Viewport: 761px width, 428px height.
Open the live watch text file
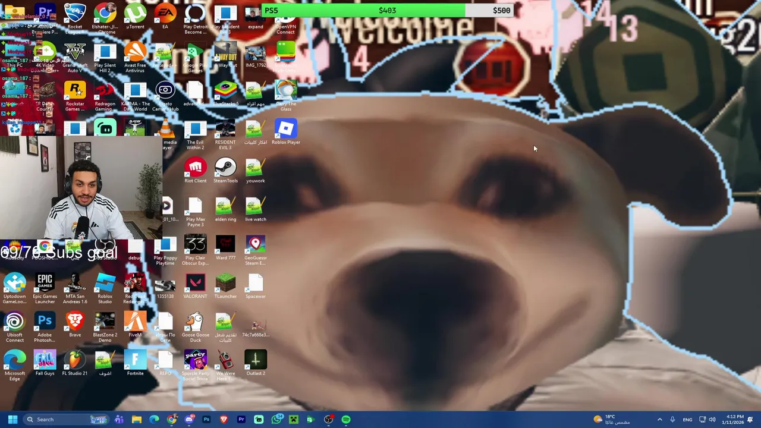click(256, 210)
